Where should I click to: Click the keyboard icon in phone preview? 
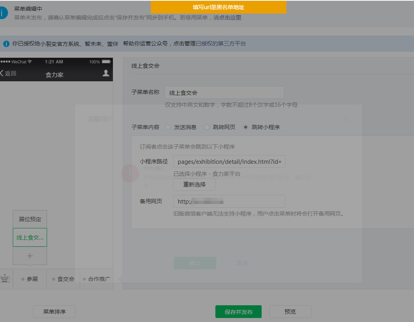5,279
